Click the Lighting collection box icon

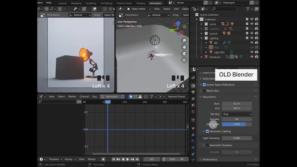click(x=206, y=38)
